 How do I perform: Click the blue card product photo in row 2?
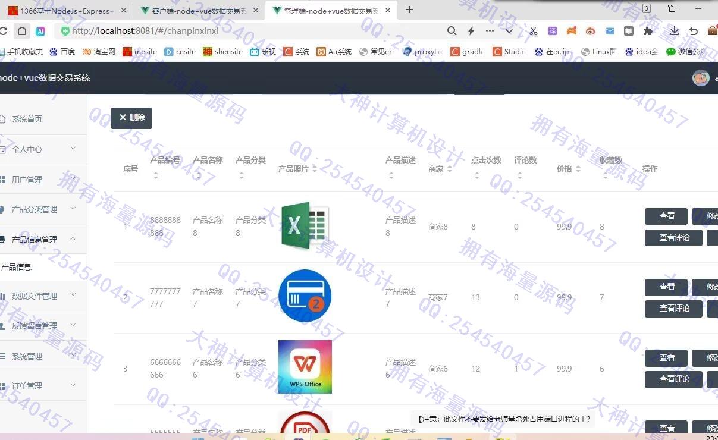305,296
